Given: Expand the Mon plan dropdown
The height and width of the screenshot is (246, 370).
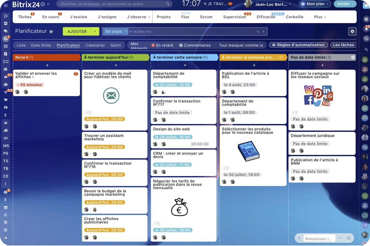Looking at the screenshot, I should 327,4.
